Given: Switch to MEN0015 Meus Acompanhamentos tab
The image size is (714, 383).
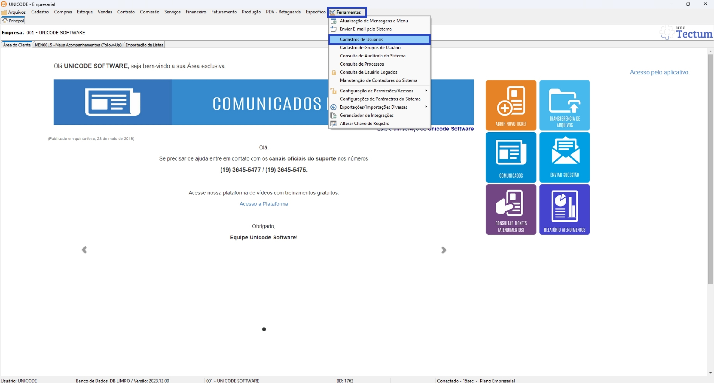Looking at the screenshot, I should [x=78, y=45].
